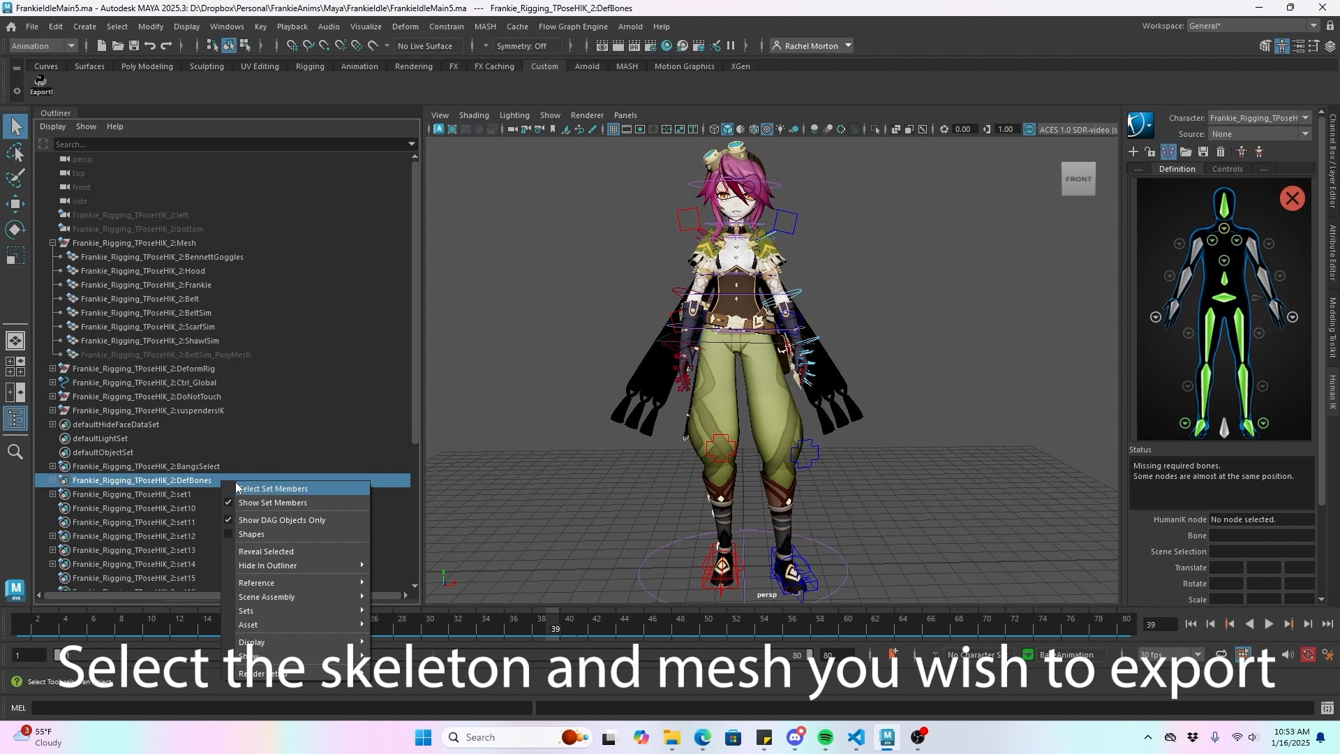The height and width of the screenshot is (754, 1340).
Task: Expand the Ctrl_Global node in Outliner
Action: [52, 383]
